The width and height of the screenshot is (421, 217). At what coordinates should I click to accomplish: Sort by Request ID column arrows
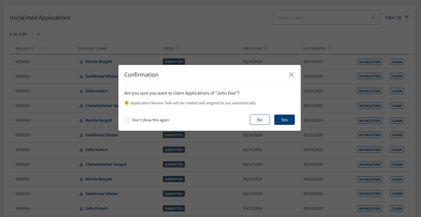(x=43, y=49)
